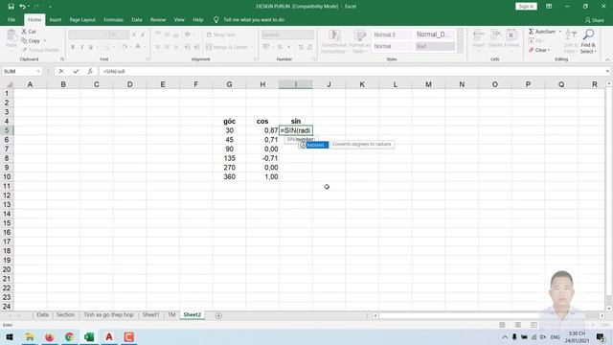Switch to the Insert ribbon tab
613x345 pixels.
pos(56,19)
